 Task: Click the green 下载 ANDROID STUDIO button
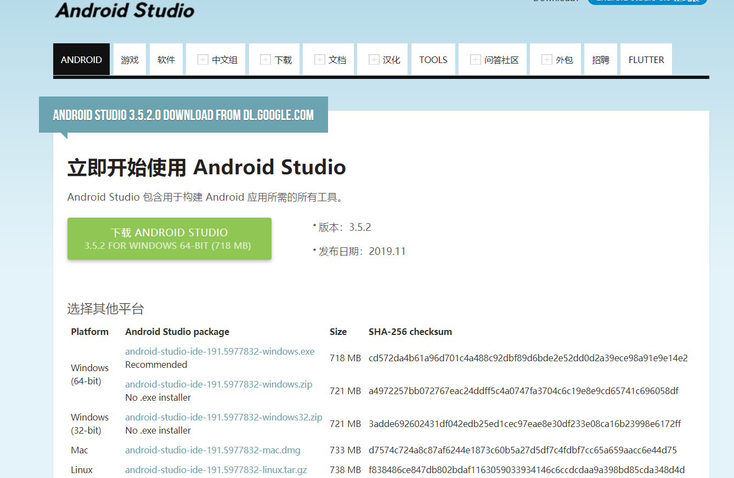tap(170, 239)
